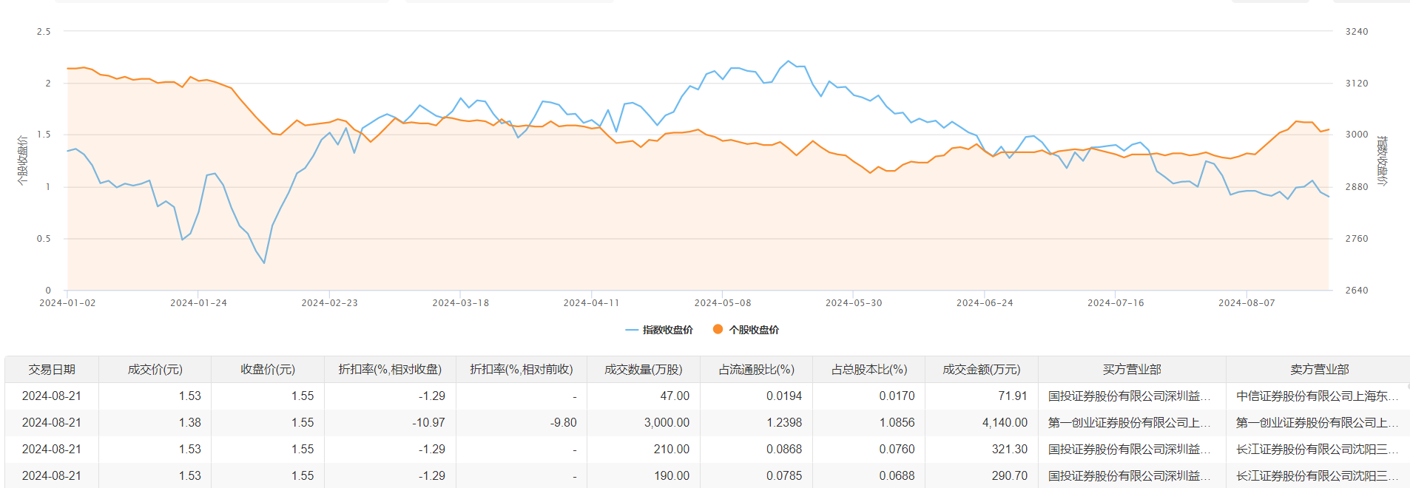
Task: Select the 收盘价(元) column header
Action: click(x=267, y=370)
